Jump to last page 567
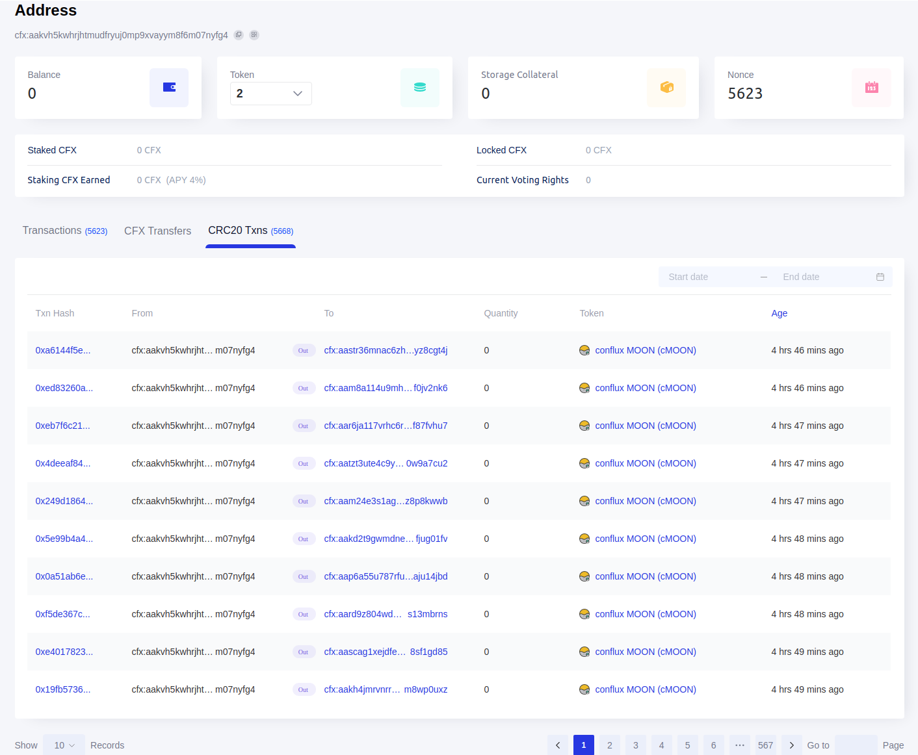Viewport: 918px width, 755px height. coord(766,745)
